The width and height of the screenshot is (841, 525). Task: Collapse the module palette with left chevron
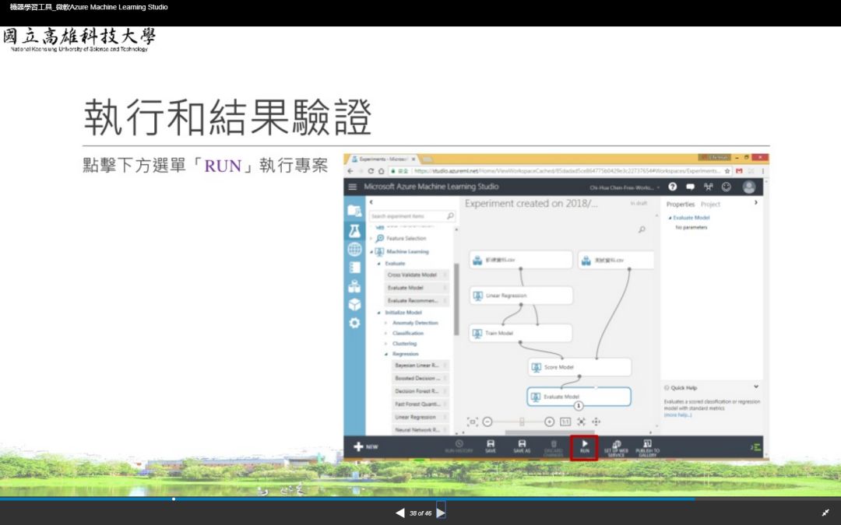pos(371,202)
